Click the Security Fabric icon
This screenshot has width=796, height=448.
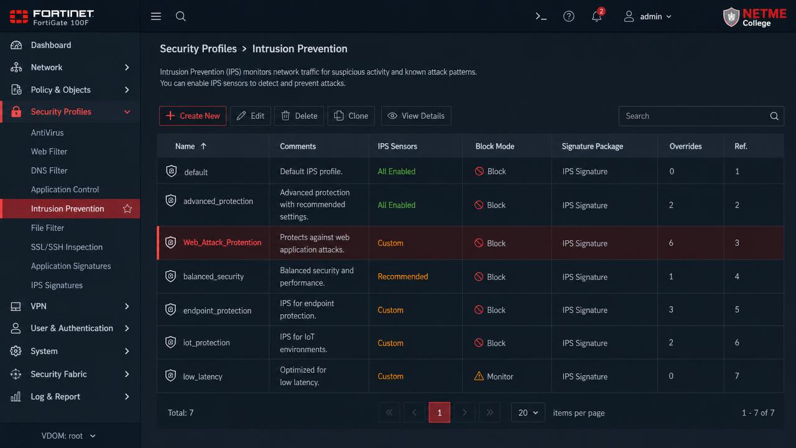pos(16,374)
